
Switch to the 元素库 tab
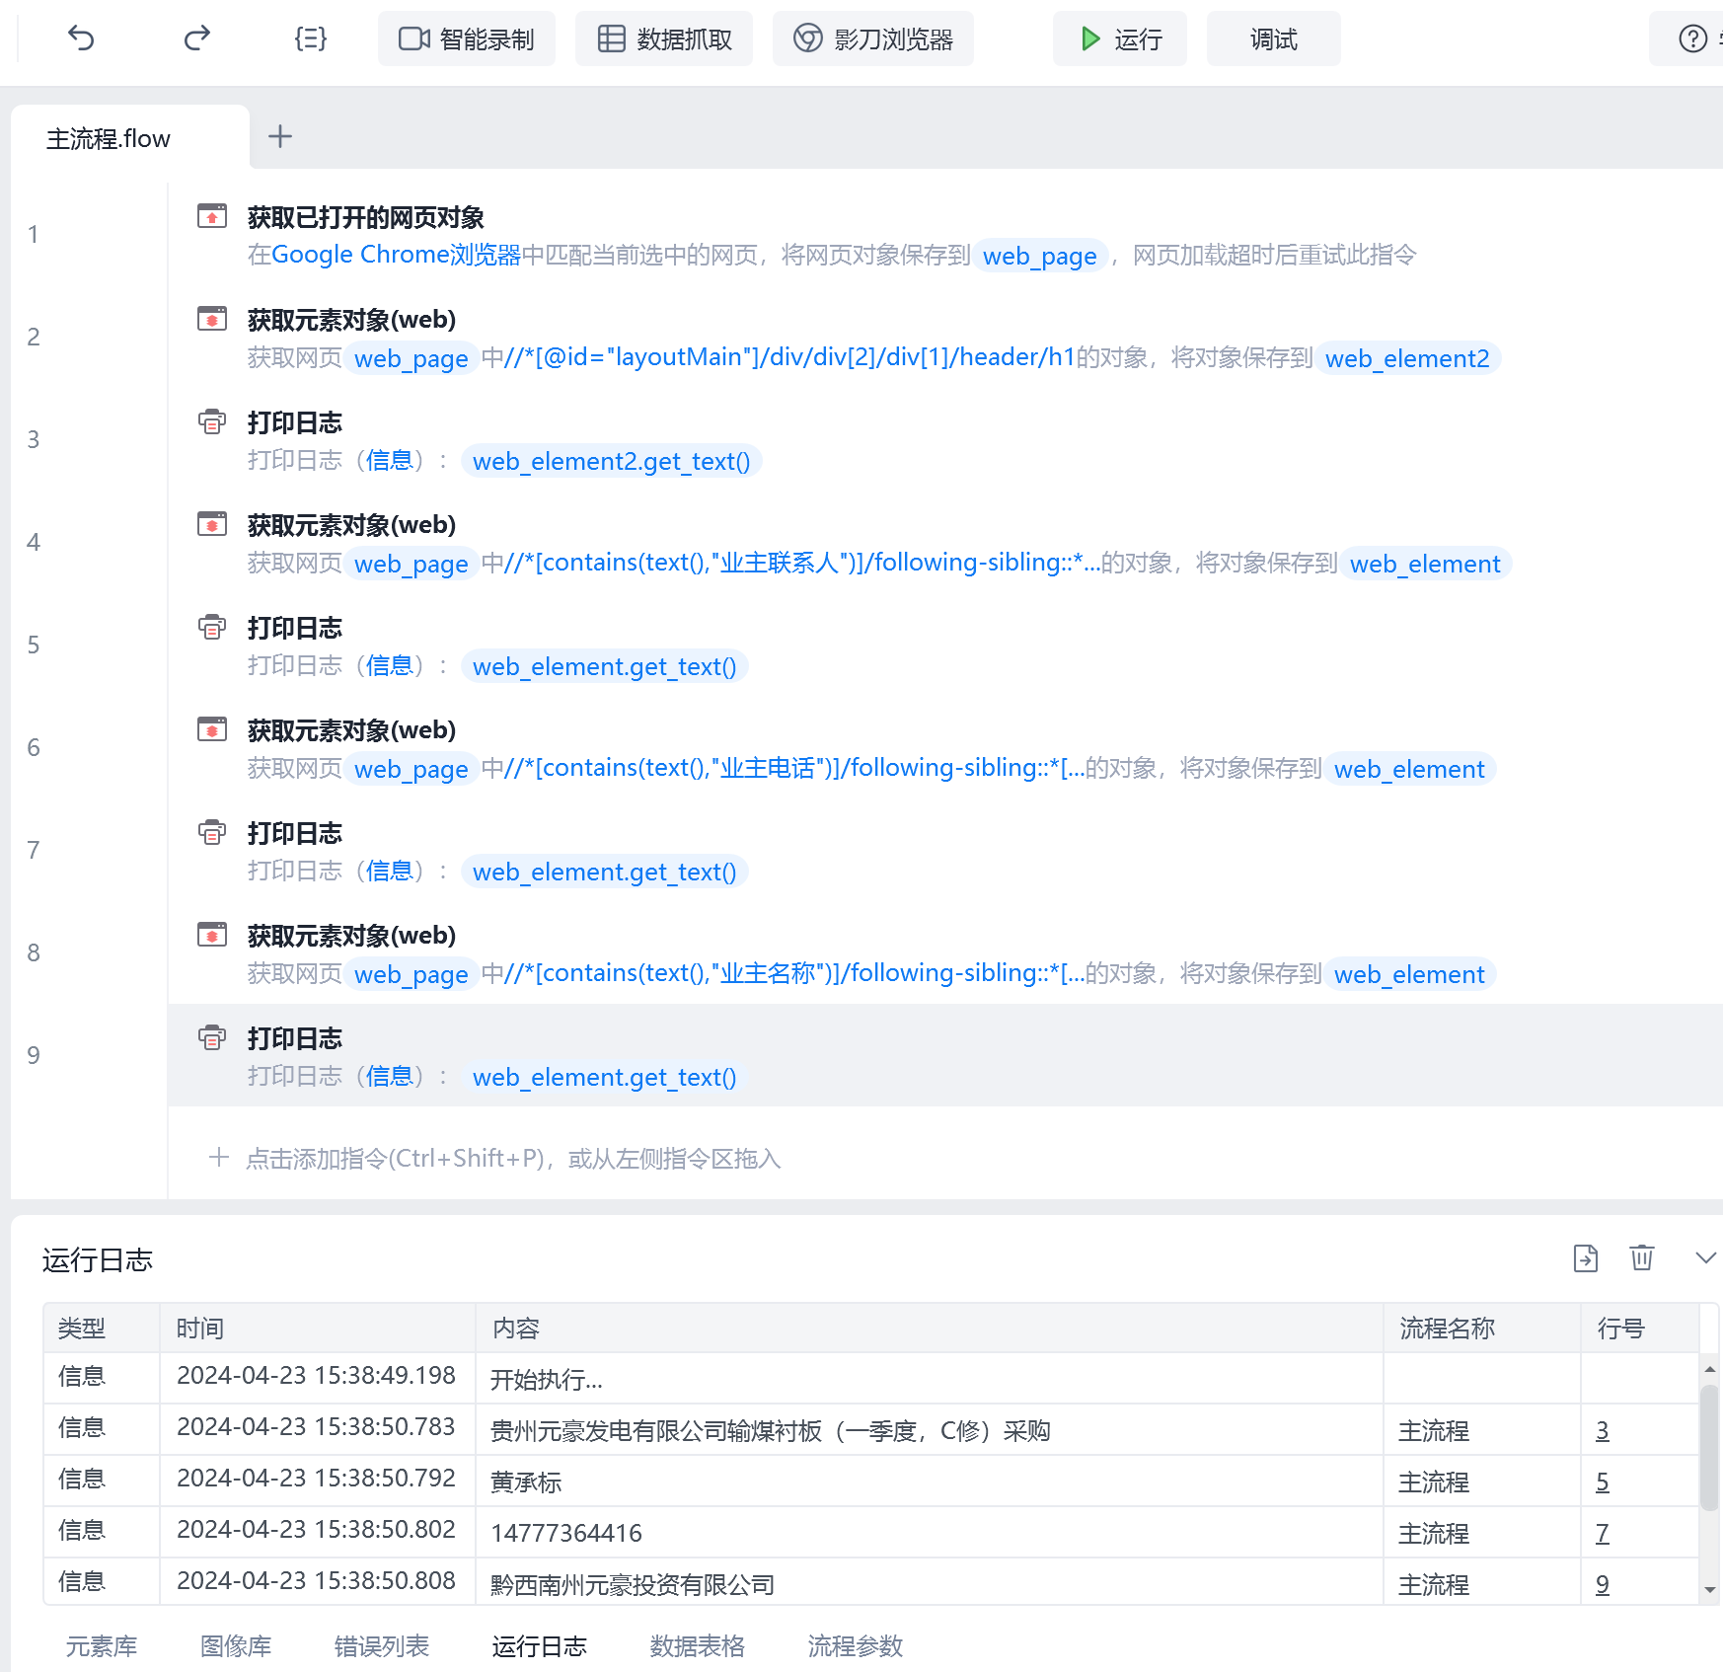(101, 1645)
